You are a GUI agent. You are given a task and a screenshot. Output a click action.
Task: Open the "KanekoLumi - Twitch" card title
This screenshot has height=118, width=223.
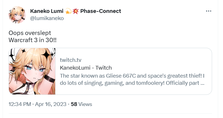[x=86, y=68]
